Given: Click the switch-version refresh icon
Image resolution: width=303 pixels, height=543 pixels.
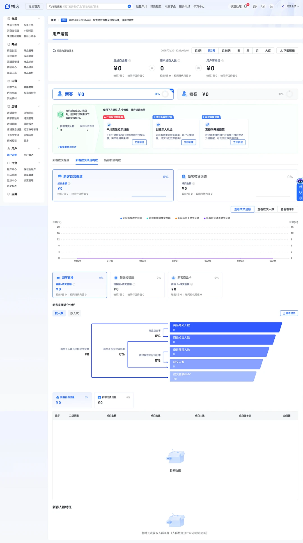Looking at the screenshot, I should tap(54, 51).
